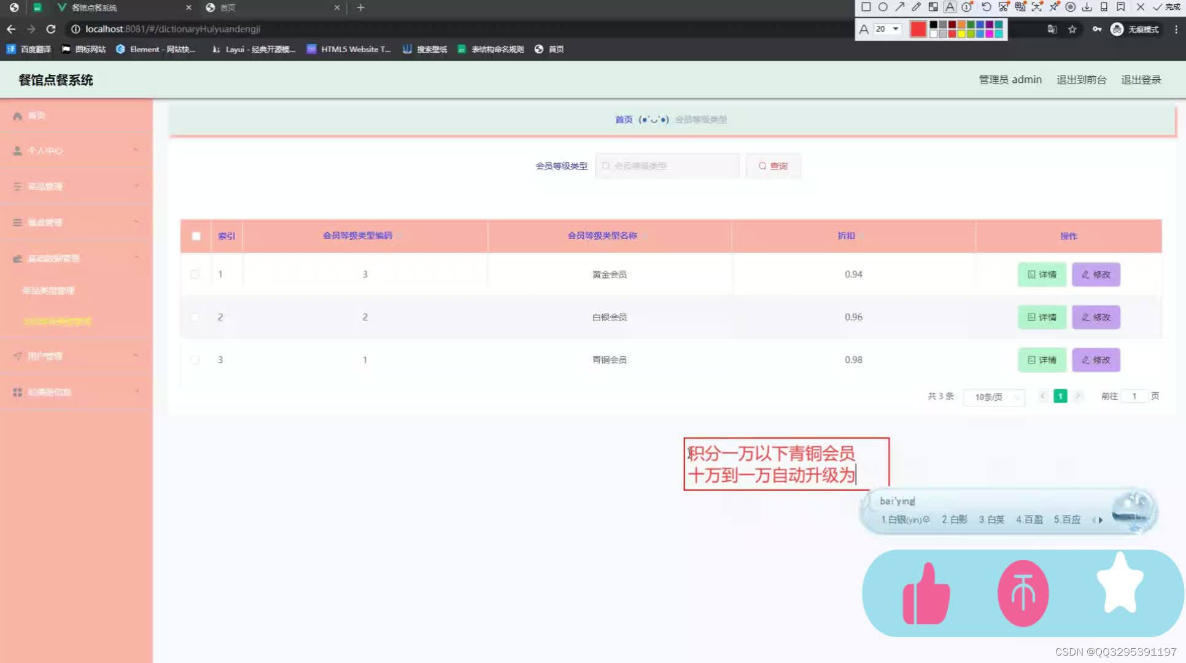This screenshot has width=1186, height=663.
Task: Click the go-to page number field
Action: click(x=1134, y=396)
